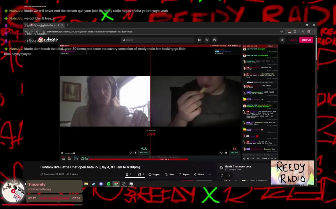The height and width of the screenshot is (209, 336).
Task: Click the left contestant lock icon
Action: pos(135,153)
